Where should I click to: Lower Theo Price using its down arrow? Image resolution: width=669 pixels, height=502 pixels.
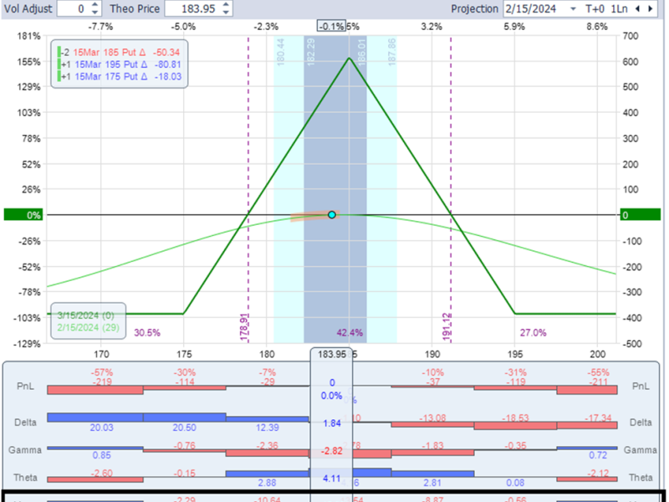tap(227, 13)
